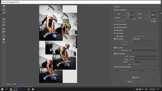Viewport: 162px width, 91px height.
Task: Open the Mesh Color dropdown
Action: [x=143, y=44]
